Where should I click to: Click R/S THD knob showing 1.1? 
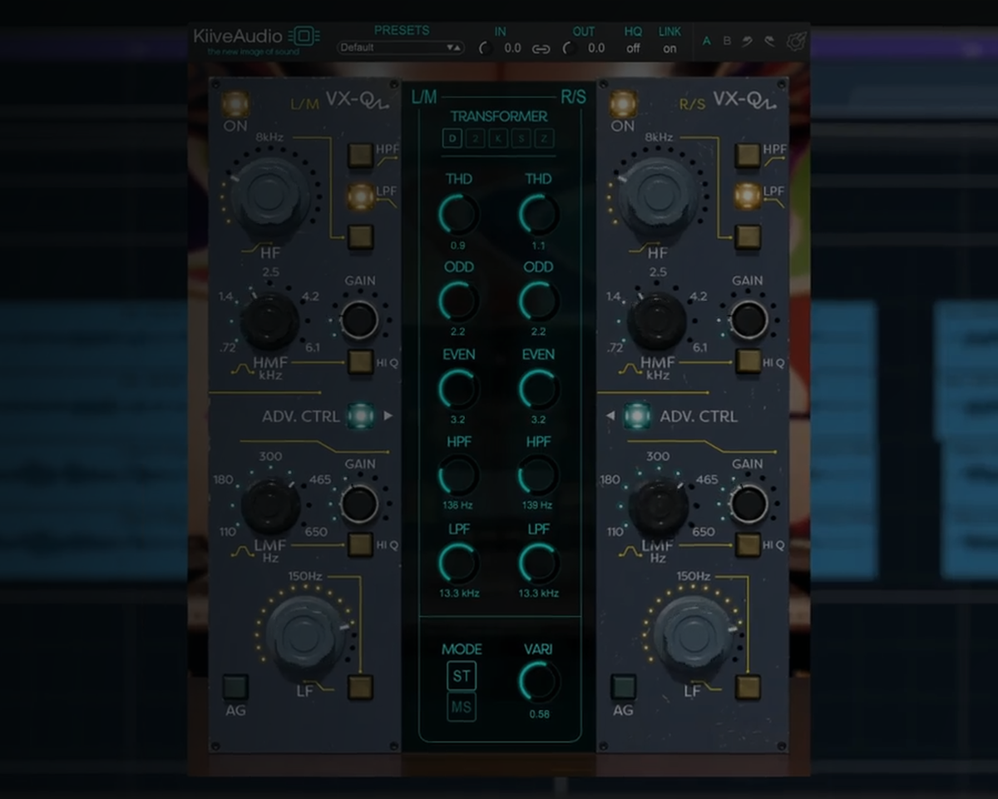point(538,215)
